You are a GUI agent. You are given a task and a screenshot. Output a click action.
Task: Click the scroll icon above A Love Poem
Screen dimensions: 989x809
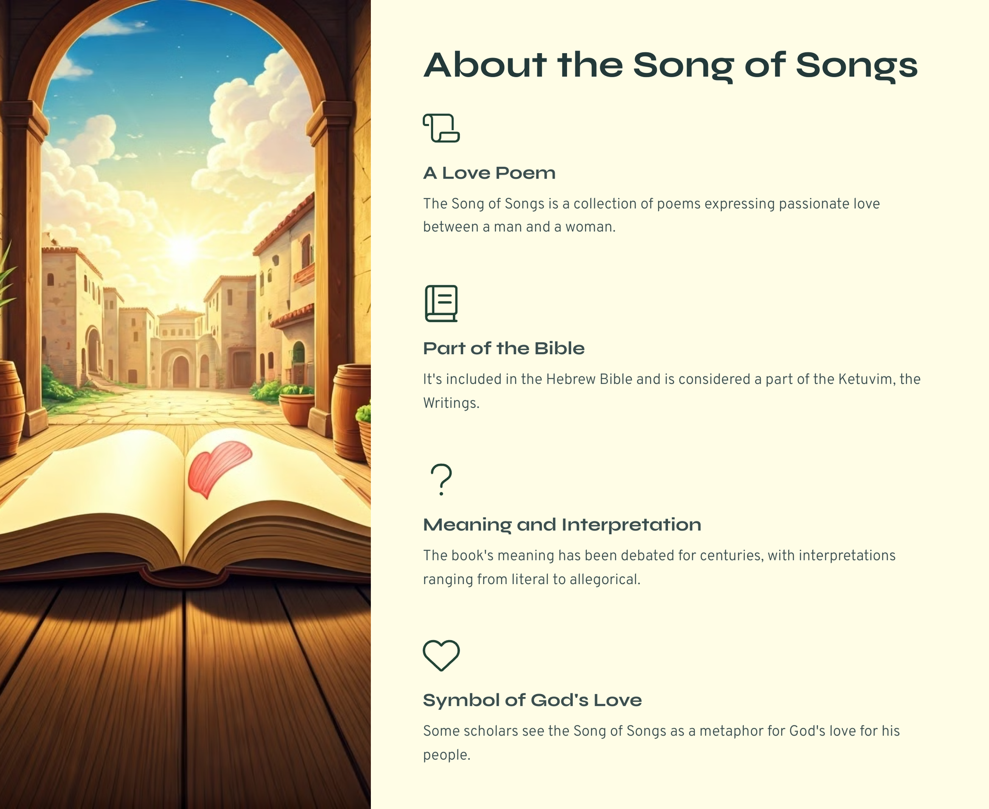pyautogui.click(x=441, y=128)
